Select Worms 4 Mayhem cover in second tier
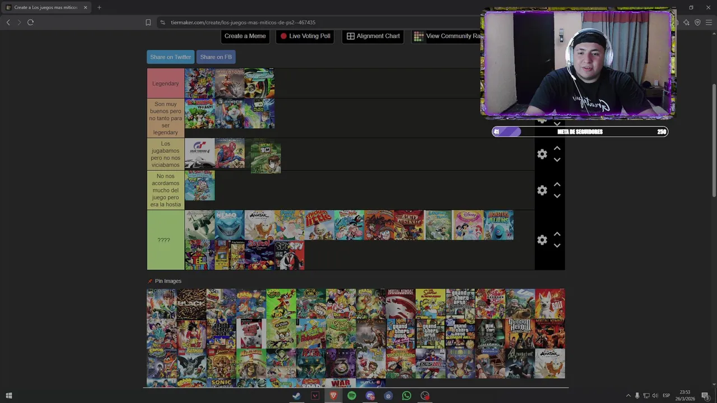This screenshot has height=403, width=717. [200, 114]
